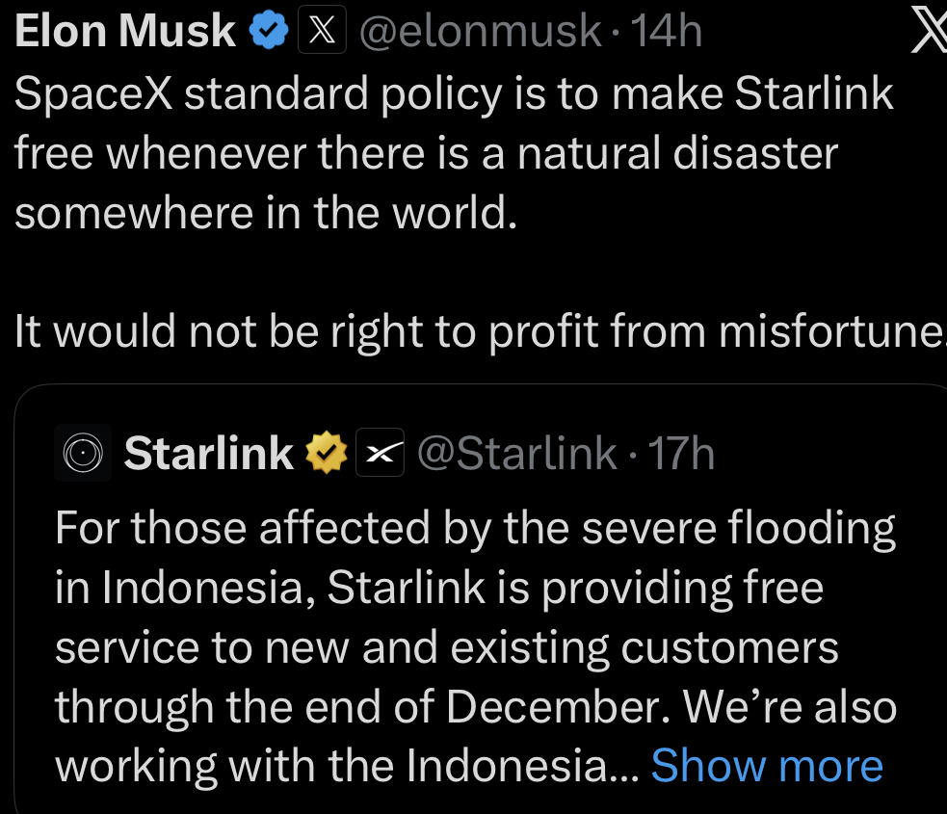
Task: Click the gold verified badge beside Starlink
Action: (326, 453)
